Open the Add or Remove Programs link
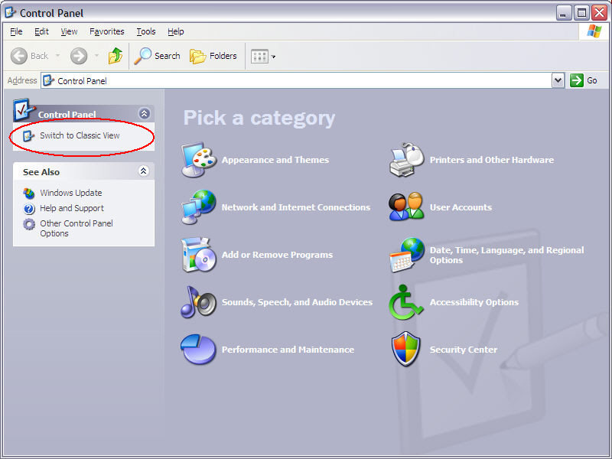 click(x=277, y=255)
